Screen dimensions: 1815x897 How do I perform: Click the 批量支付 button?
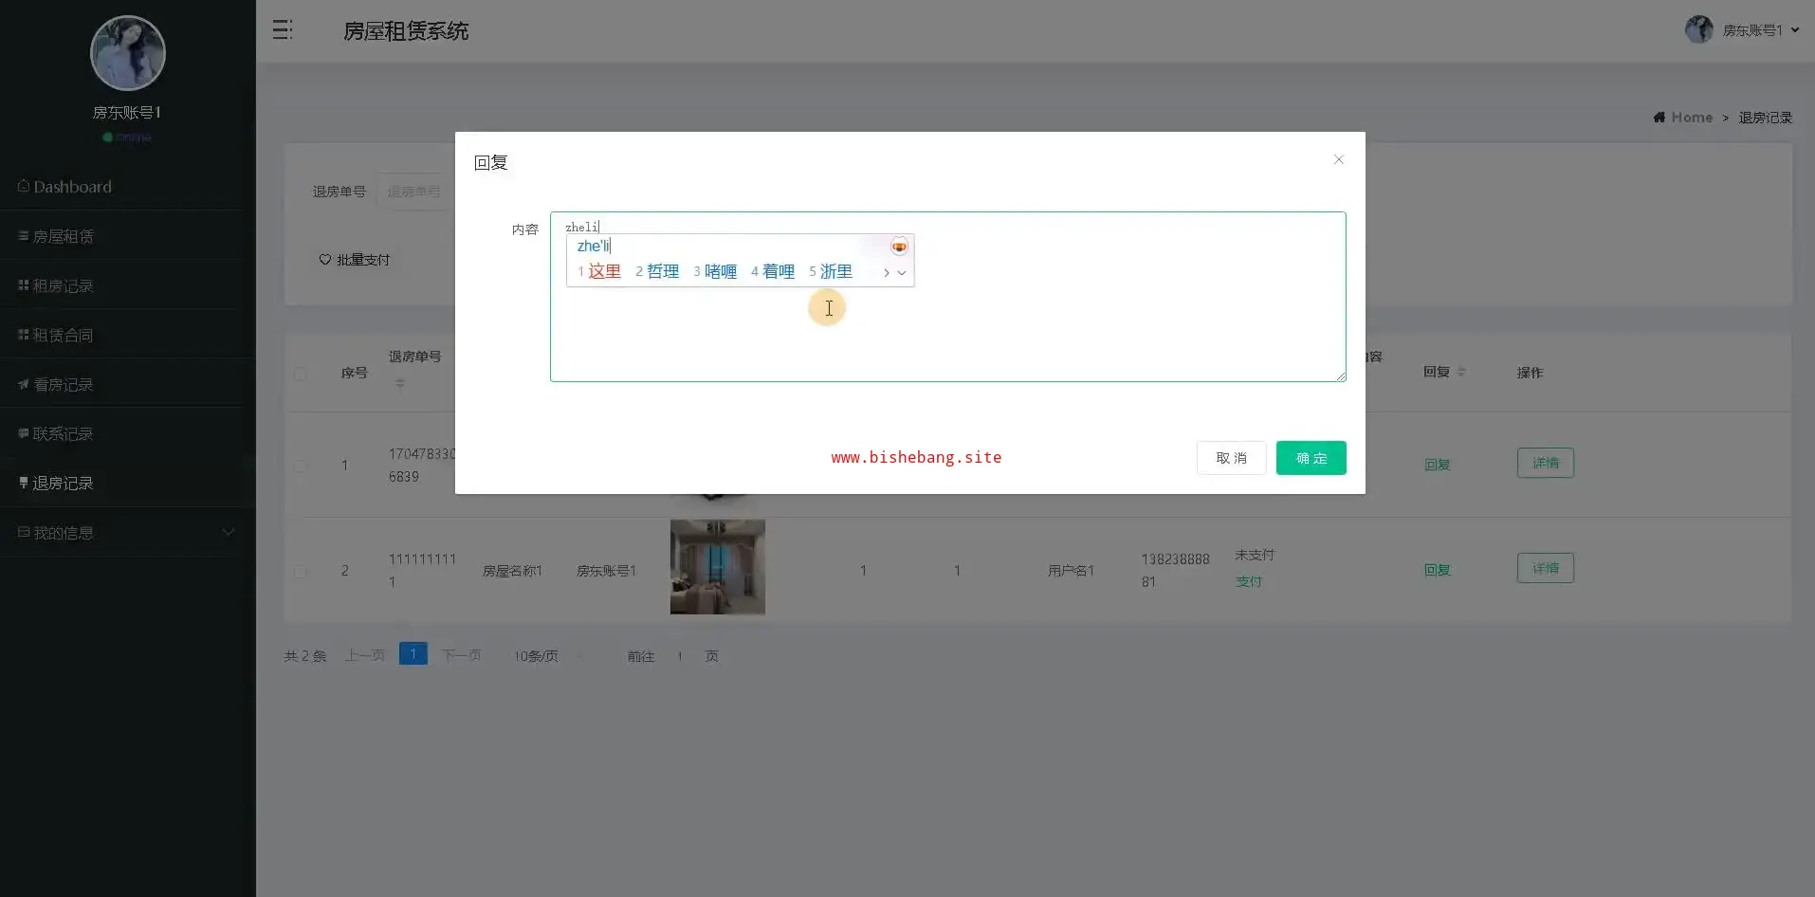[x=355, y=260]
